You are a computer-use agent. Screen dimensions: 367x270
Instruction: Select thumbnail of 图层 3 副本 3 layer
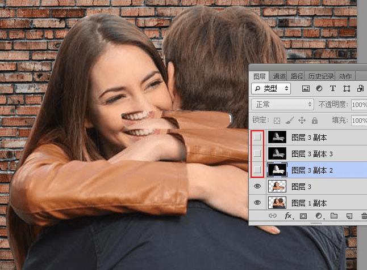point(277,153)
